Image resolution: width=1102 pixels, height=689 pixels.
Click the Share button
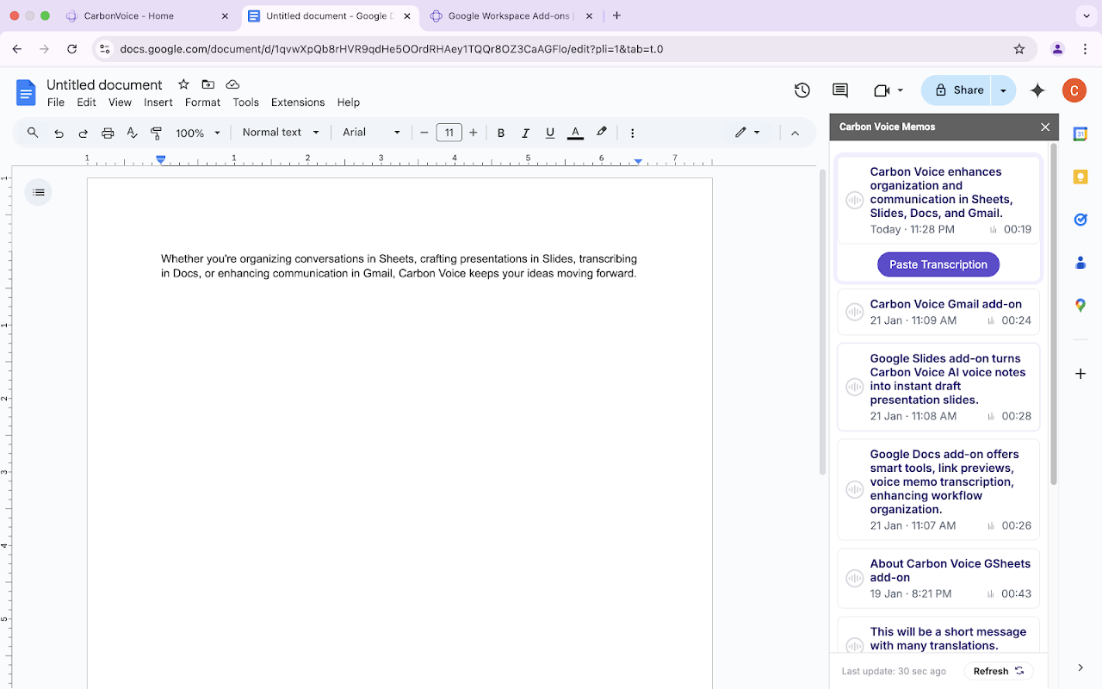pos(957,90)
